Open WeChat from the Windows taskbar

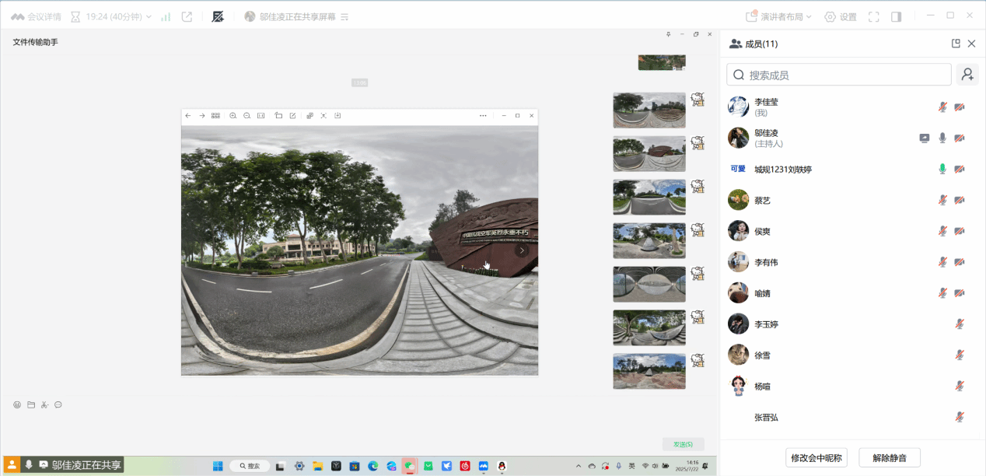[408, 466]
